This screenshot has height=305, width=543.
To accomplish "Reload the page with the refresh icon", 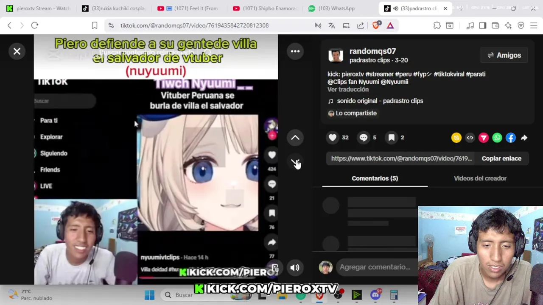I will (x=35, y=25).
